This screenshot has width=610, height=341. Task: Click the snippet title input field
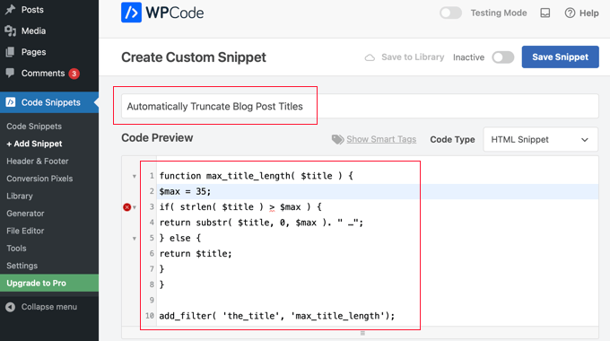pos(360,106)
